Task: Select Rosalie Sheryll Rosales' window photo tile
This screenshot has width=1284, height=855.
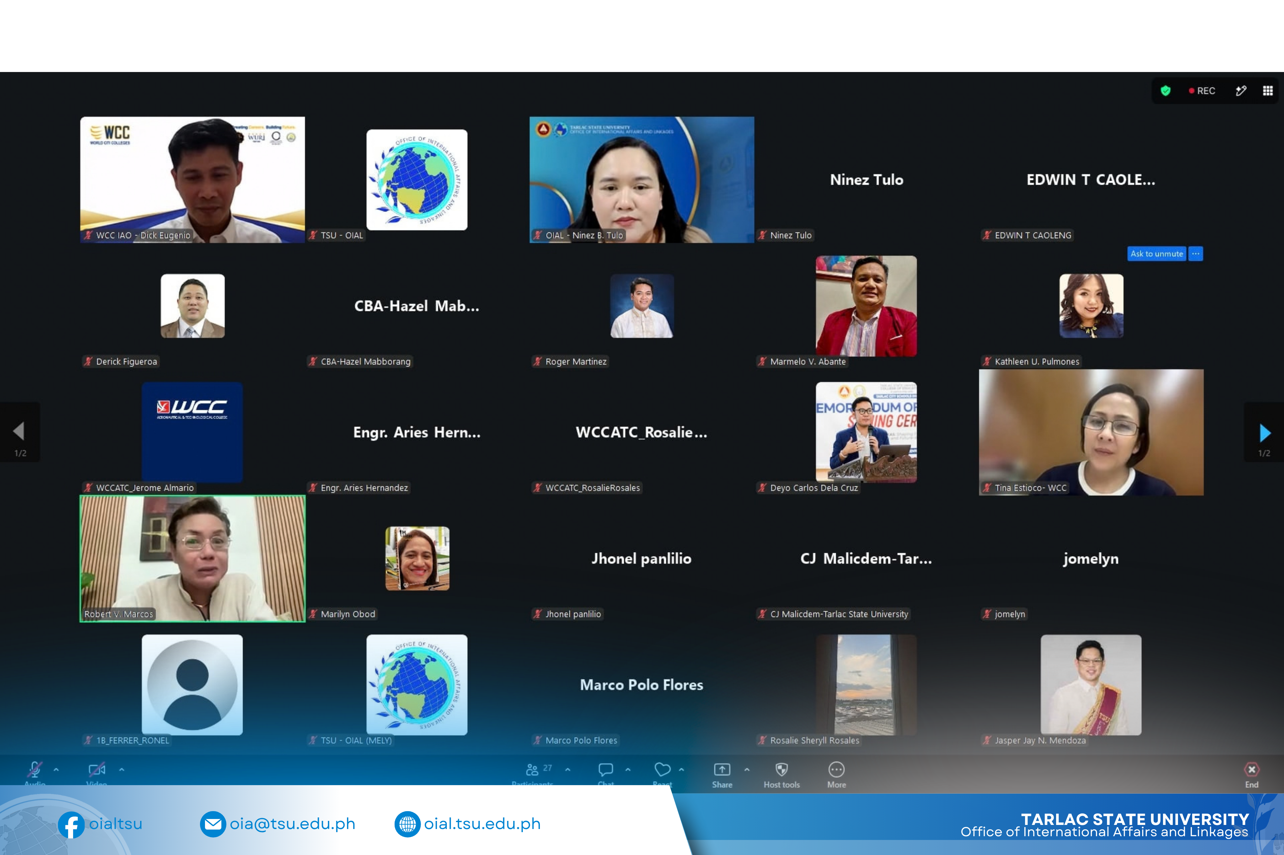Action: pos(866,684)
